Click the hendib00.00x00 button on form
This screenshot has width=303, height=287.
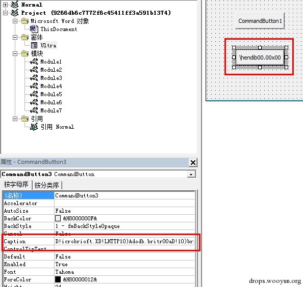point(260,58)
